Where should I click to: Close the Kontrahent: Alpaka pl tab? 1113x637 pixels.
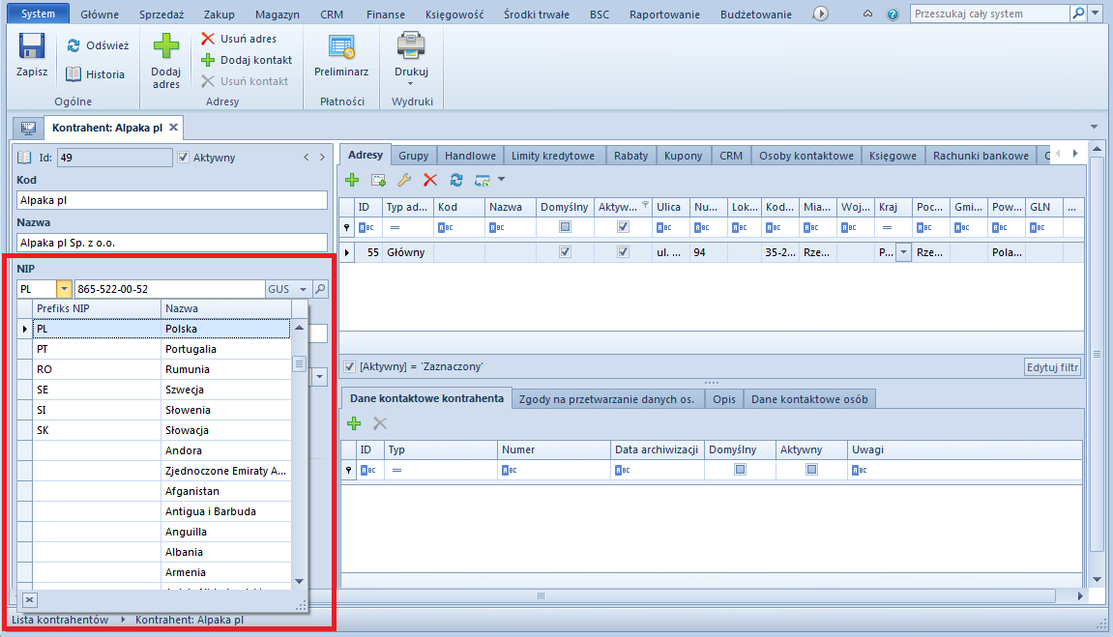click(x=173, y=127)
